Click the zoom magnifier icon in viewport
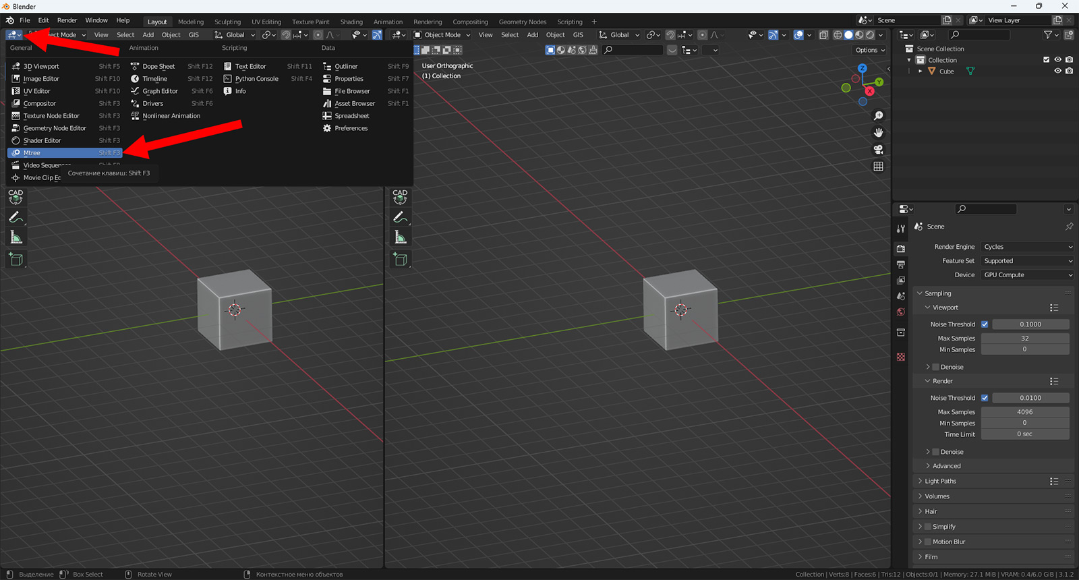 [878, 116]
